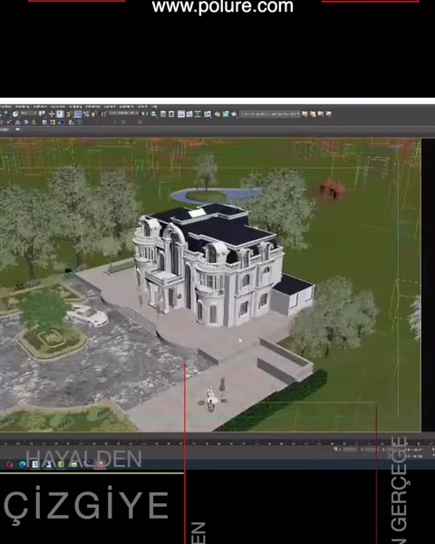Image resolution: width=435 pixels, height=544 pixels.
Task: Click the Create Default project folder icon
Action: point(321,114)
